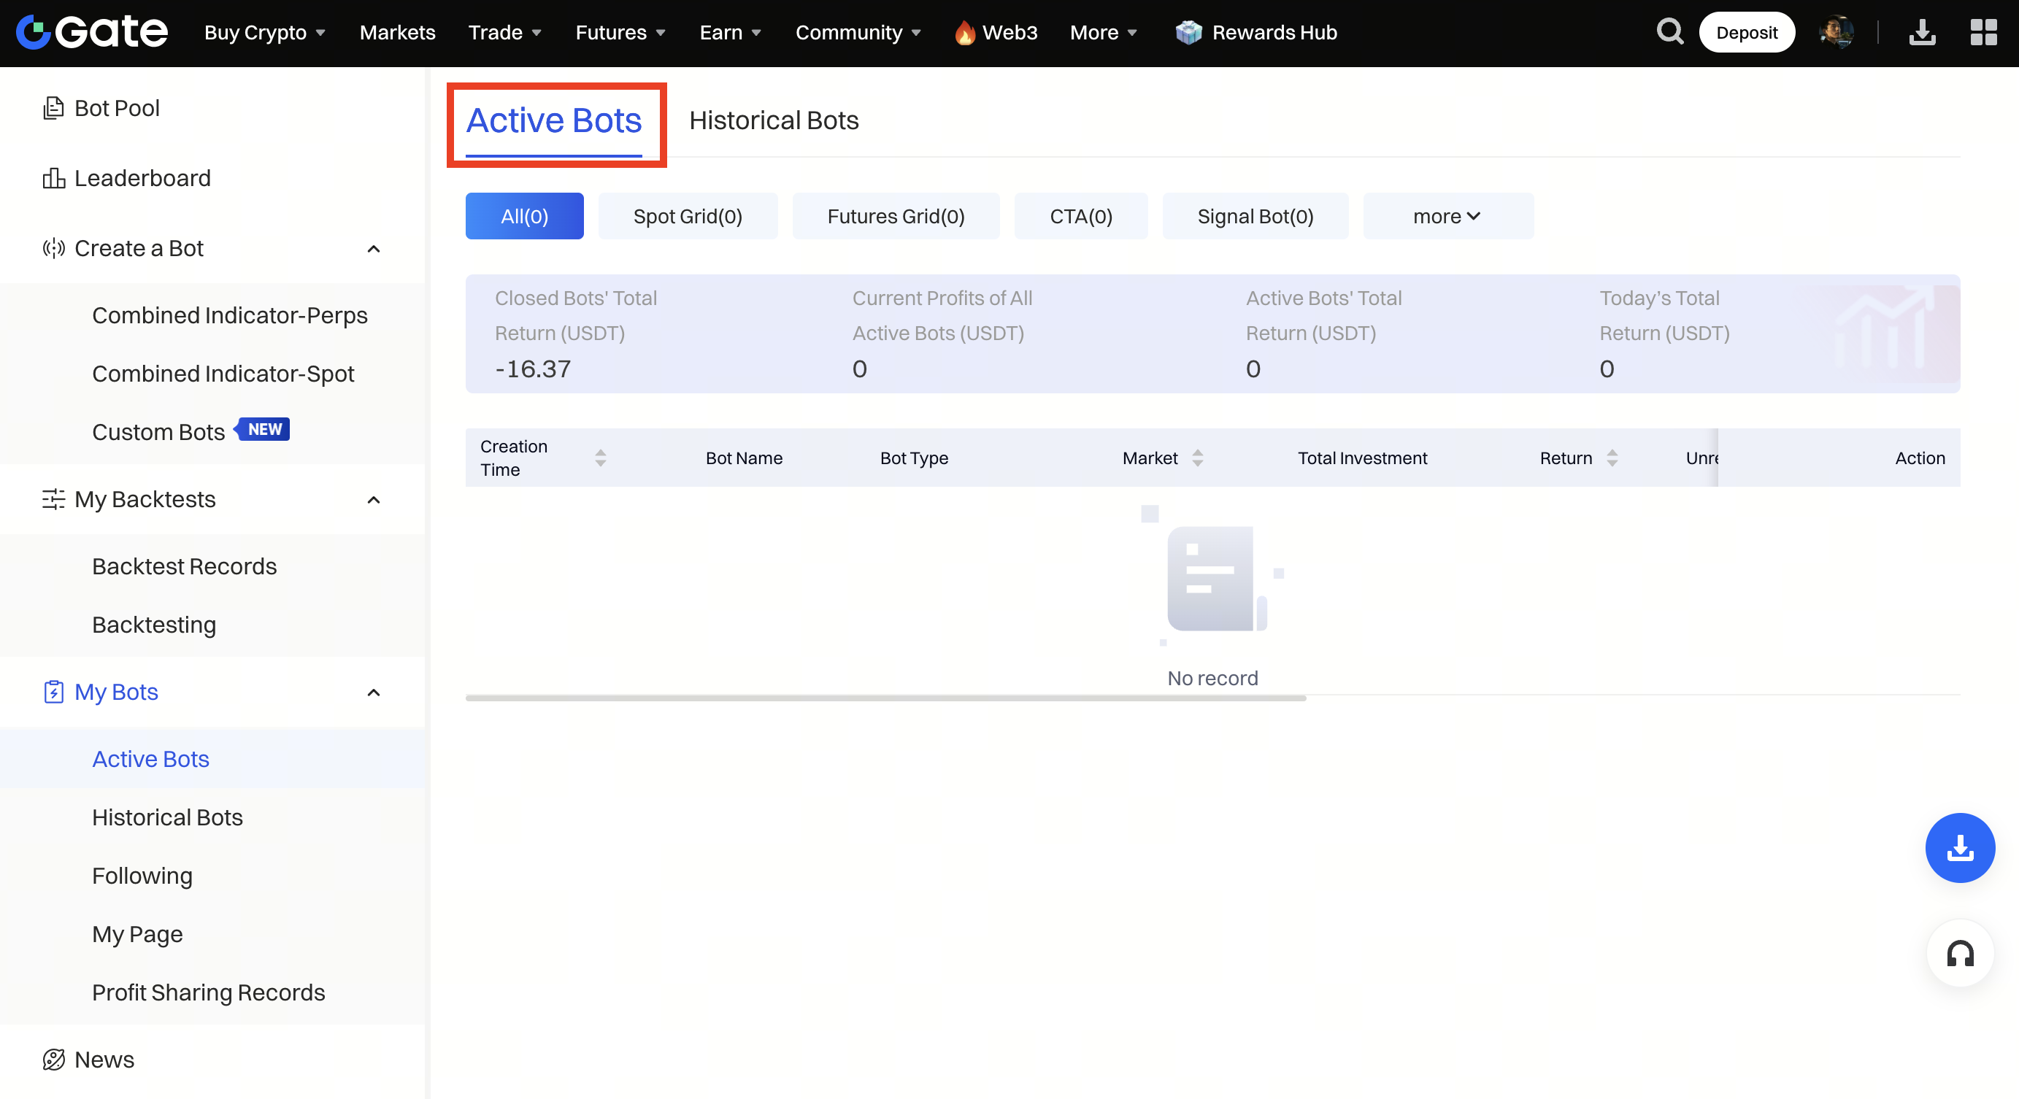Open Custom Bots in sidebar
Image resolution: width=2019 pixels, height=1099 pixels.
click(x=159, y=431)
